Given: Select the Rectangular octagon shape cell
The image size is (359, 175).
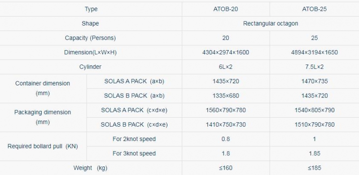Looking at the screenshot, I should (x=271, y=24).
